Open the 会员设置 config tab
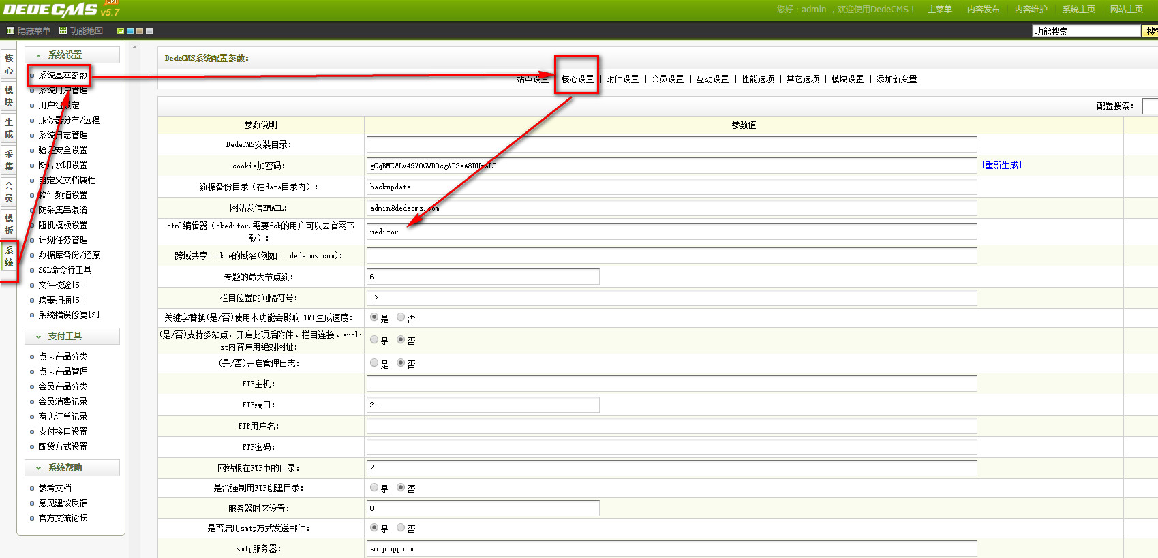 pyautogui.click(x=667, y=80)
